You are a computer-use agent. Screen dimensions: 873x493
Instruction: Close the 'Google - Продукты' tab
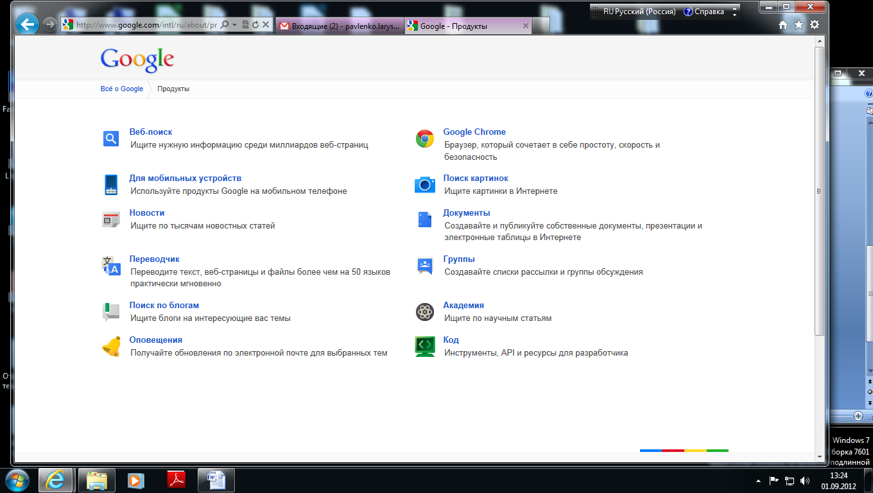(x=526, y=26)
